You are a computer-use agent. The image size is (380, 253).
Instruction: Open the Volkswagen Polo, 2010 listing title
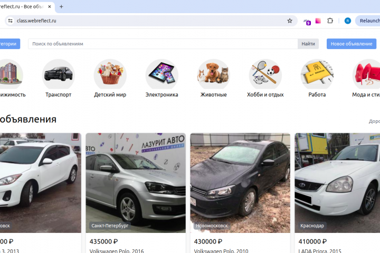pyautogui.click(x=221, y=250)
